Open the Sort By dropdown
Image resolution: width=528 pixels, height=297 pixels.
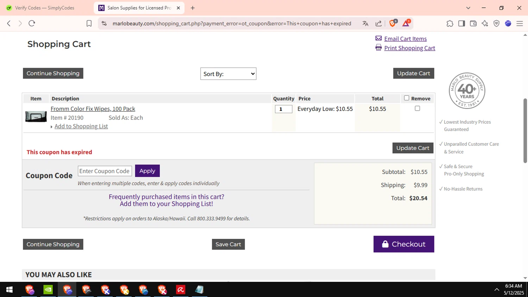click(228, 74)
